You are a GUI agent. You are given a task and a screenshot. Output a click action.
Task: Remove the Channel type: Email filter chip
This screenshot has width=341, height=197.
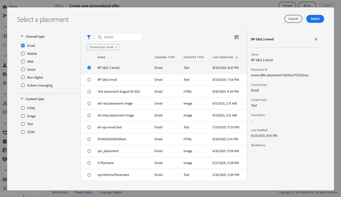click(x=116, y=47)
